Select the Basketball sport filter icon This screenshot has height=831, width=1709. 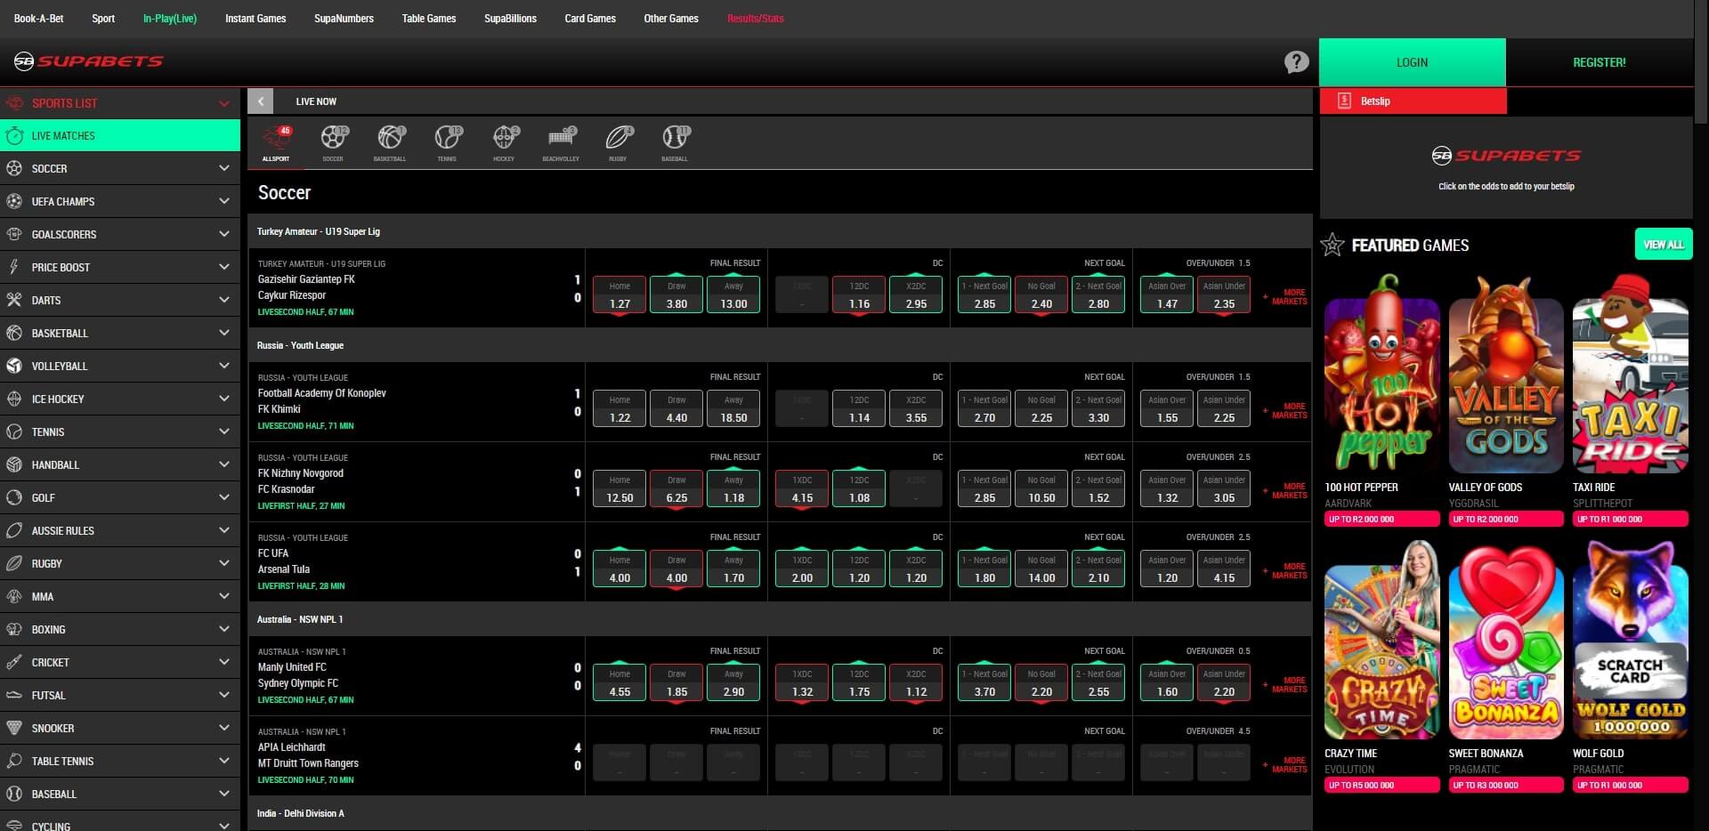pos(390,138)
